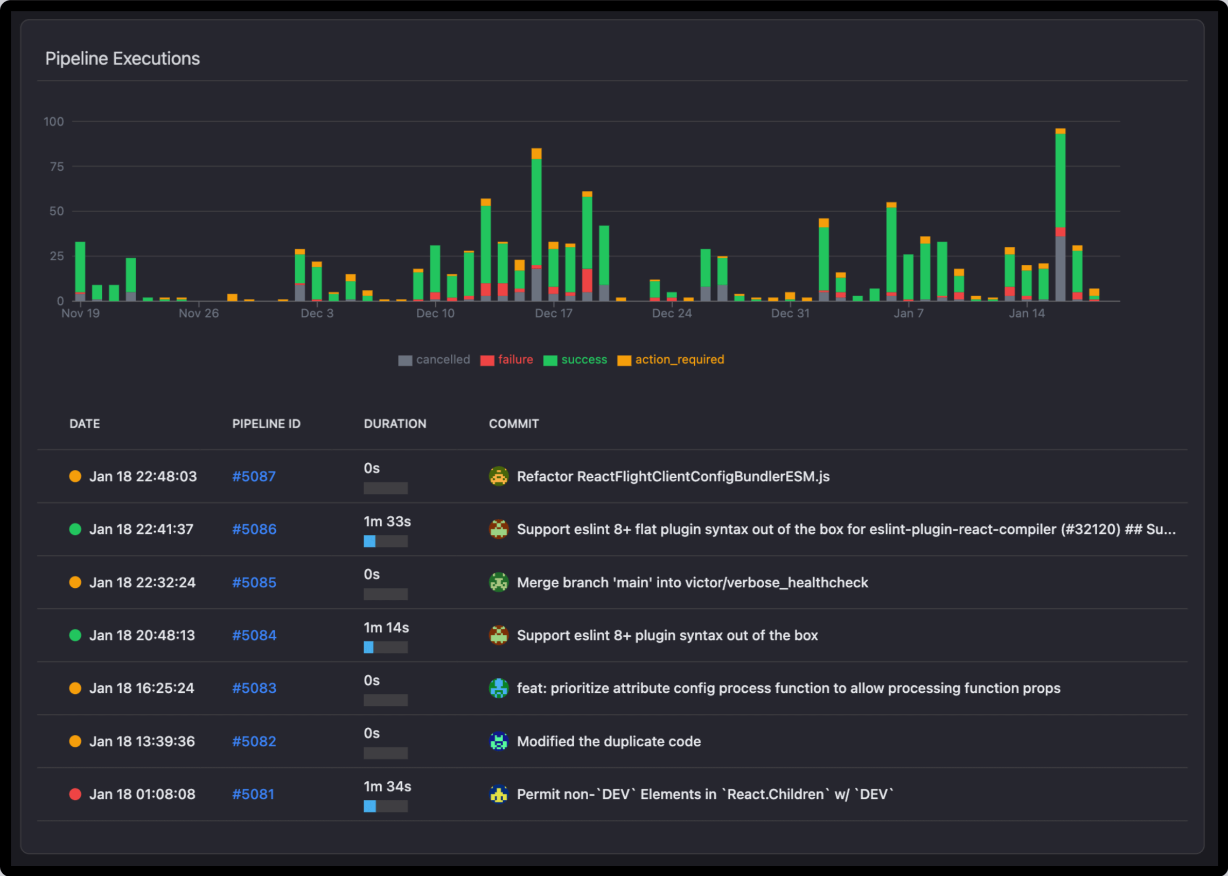This screenshot has width=1228, height=876.
Task: Click avatar beside feat: prioritize attribute config commit
Action: [498, 688]
